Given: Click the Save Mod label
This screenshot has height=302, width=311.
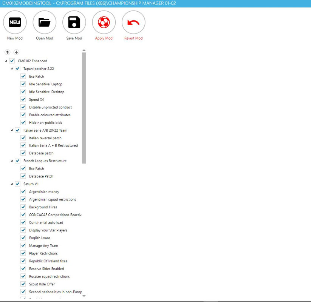Looking at the screenshot, I should point(74,38).
